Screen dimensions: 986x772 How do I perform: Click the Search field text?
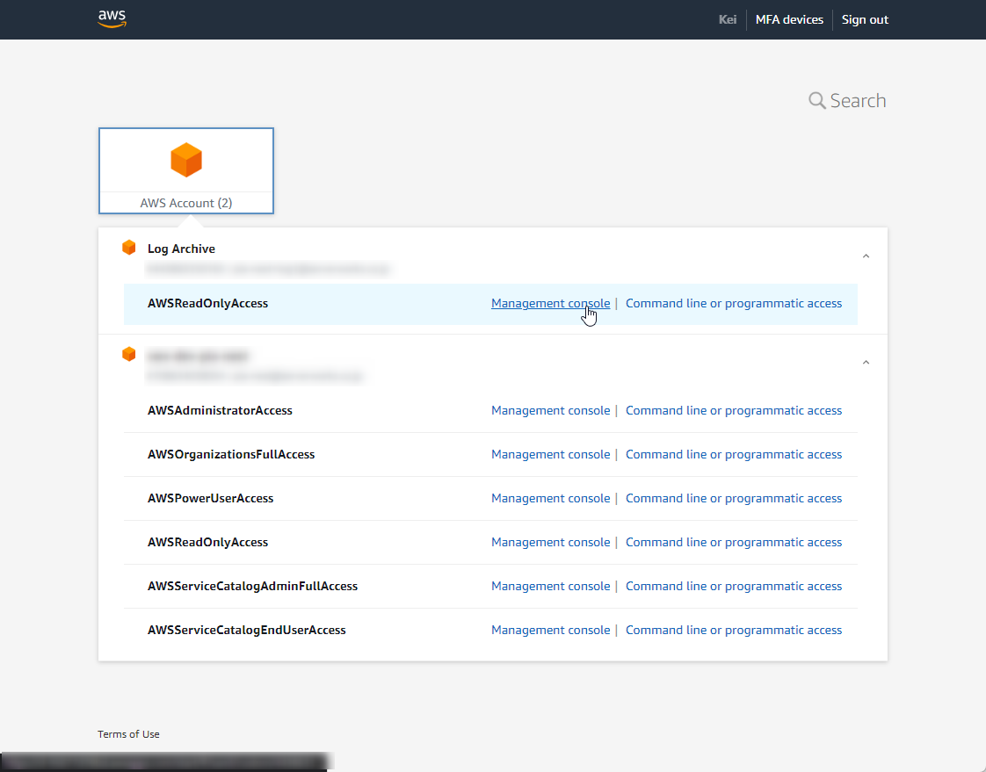858,101
